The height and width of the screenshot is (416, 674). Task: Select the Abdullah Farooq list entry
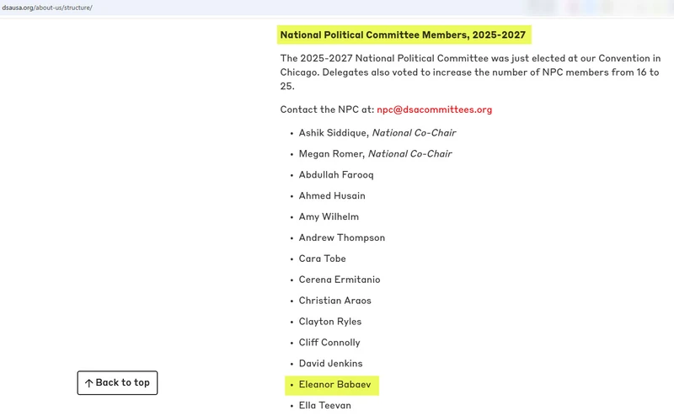click(x=335, y=175)
